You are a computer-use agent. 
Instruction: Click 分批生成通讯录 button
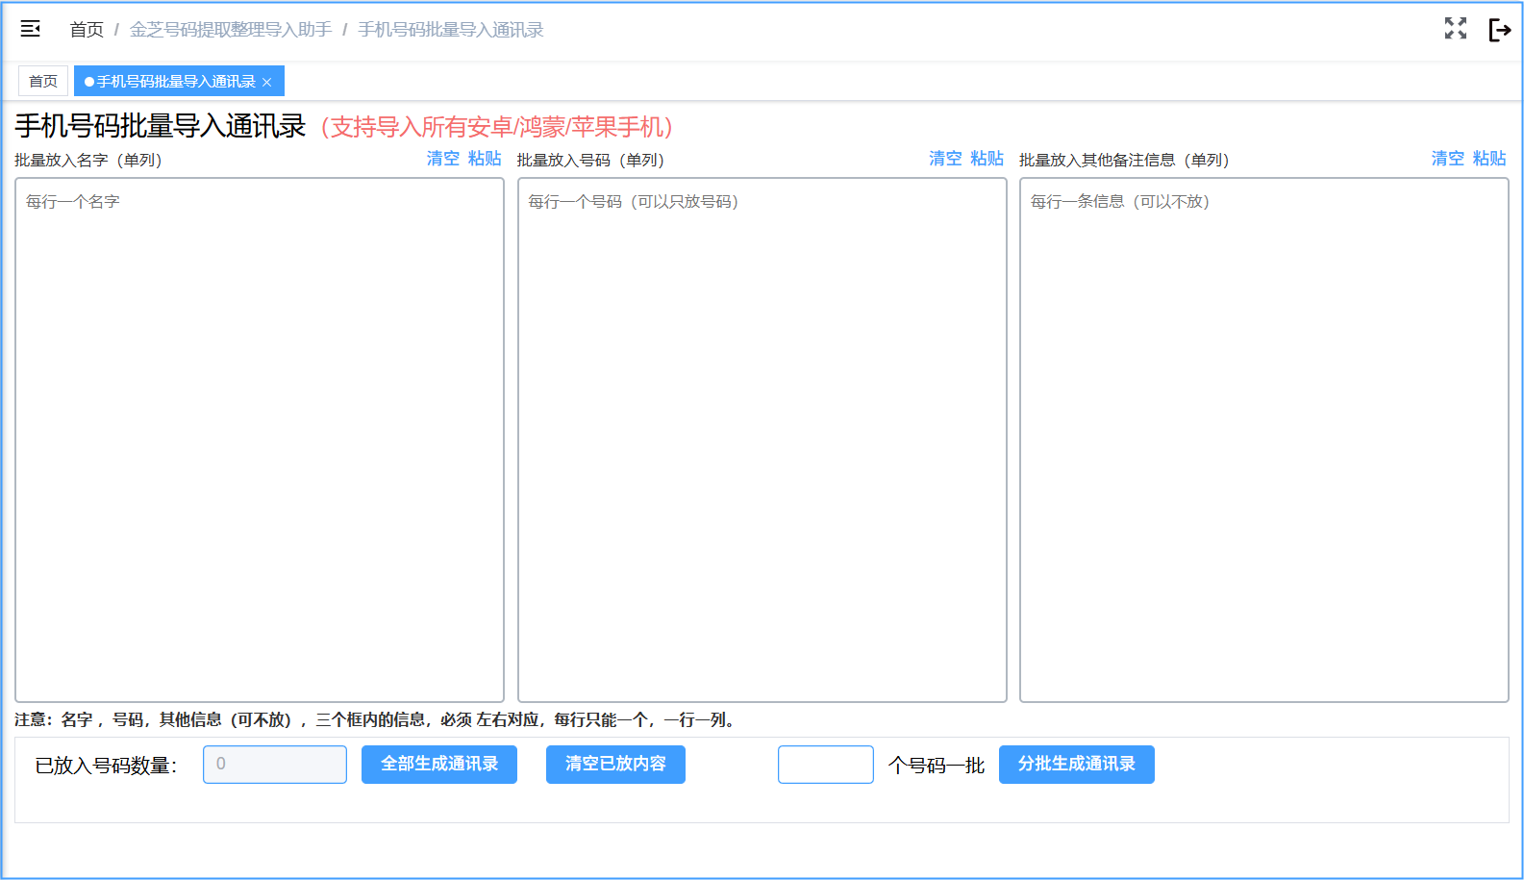click(x=1077, y=765)
